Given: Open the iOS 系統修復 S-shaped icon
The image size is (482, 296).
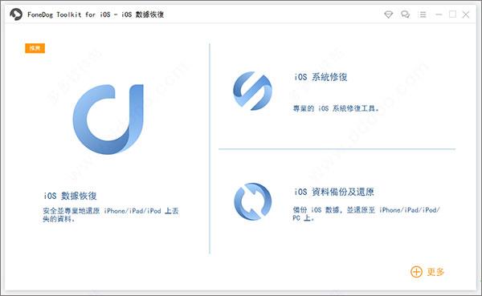Looking at the screenshot, I should tap(253, 91).
